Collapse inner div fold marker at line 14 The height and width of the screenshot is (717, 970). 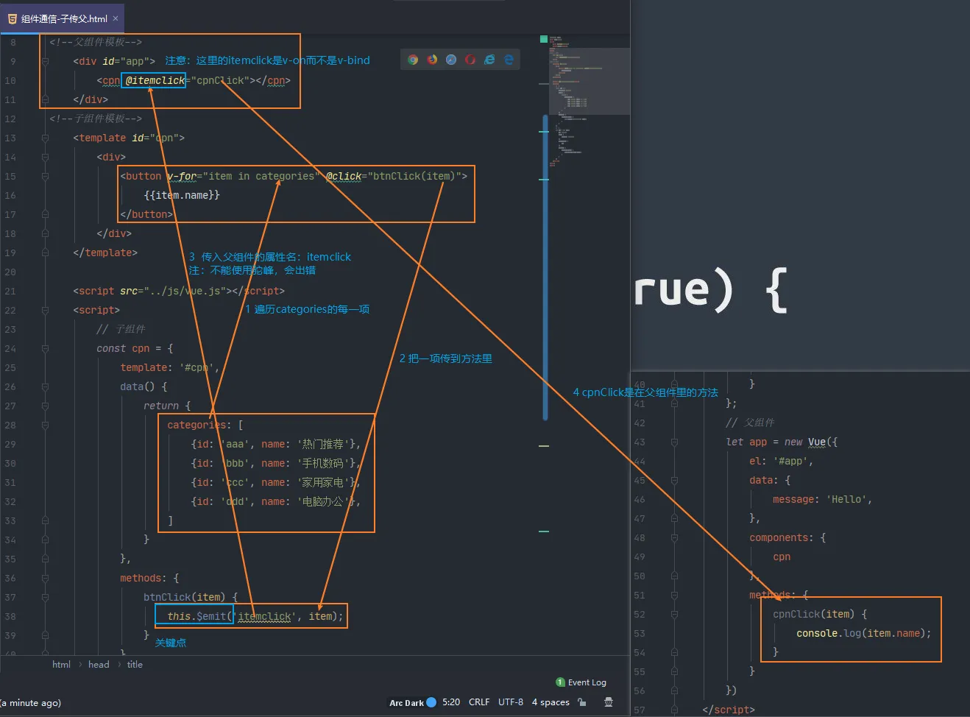[45, 157]
